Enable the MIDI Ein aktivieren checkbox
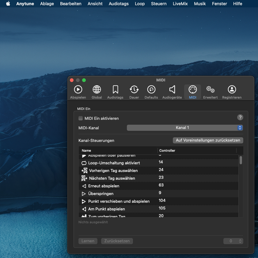The height and width of the screenshot is (258, 258). tap(81, 118)
